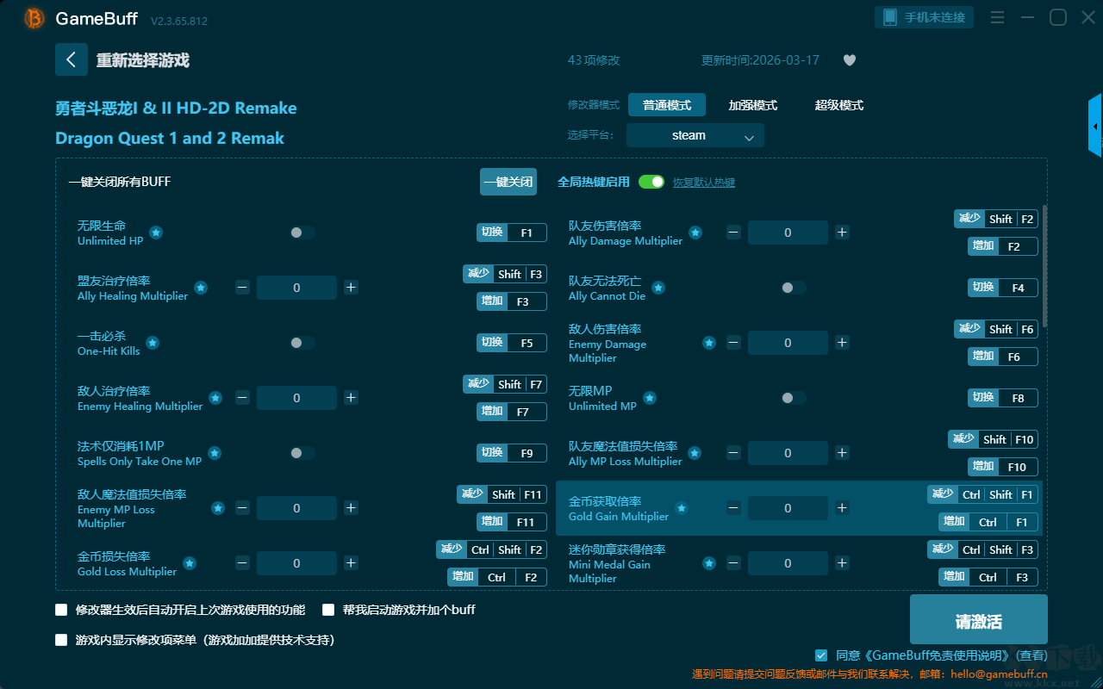Screen dimensions: 1103x689
Task: Click the star icon next to Gold Gain Multiplier
Action: click(x=682, y=508)
